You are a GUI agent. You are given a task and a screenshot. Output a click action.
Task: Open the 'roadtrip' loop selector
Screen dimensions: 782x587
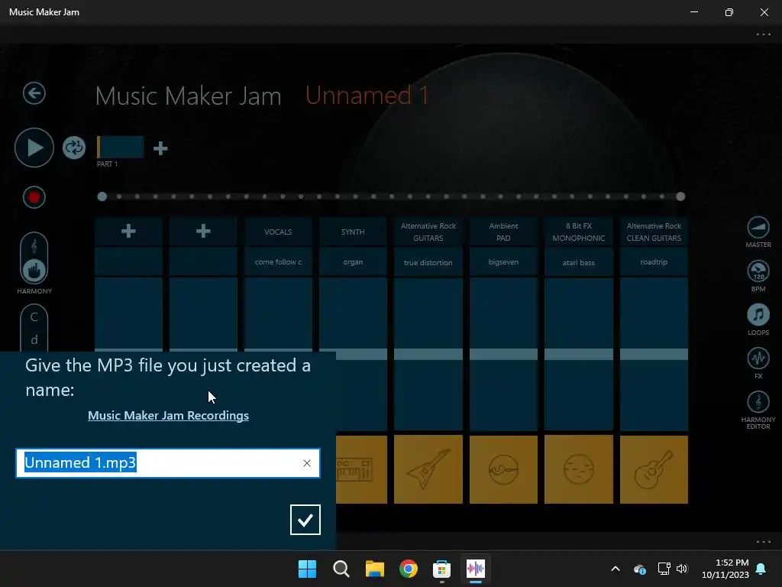654,262
